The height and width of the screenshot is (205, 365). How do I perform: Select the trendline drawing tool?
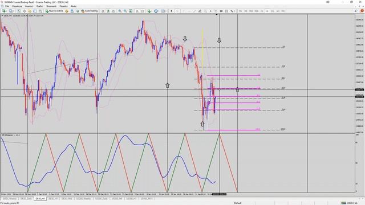[194, 11]
